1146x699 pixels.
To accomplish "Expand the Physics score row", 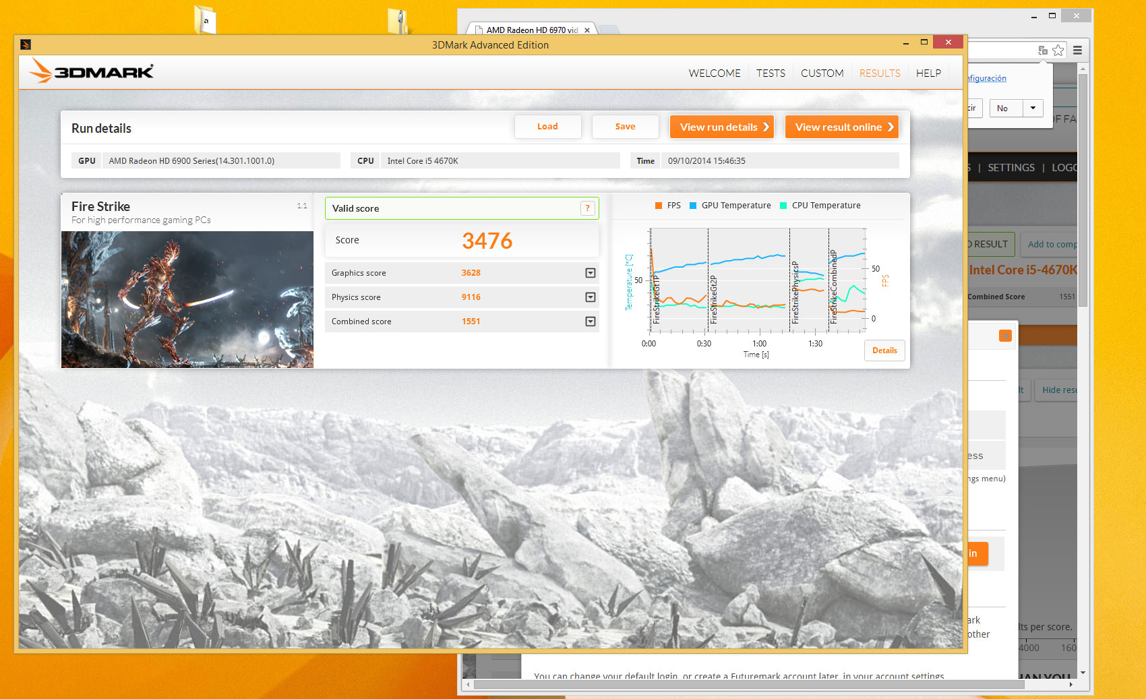I will point(590,297).
